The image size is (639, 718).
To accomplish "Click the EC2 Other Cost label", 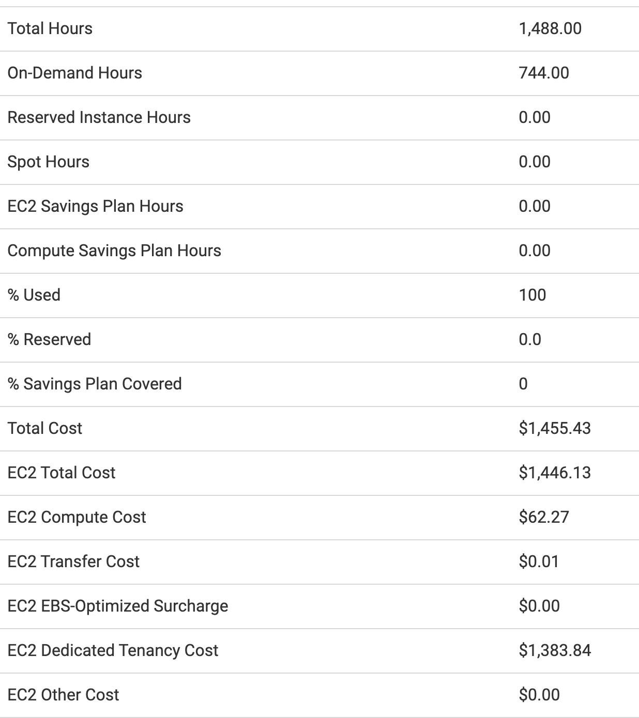I will pos(63,695).
